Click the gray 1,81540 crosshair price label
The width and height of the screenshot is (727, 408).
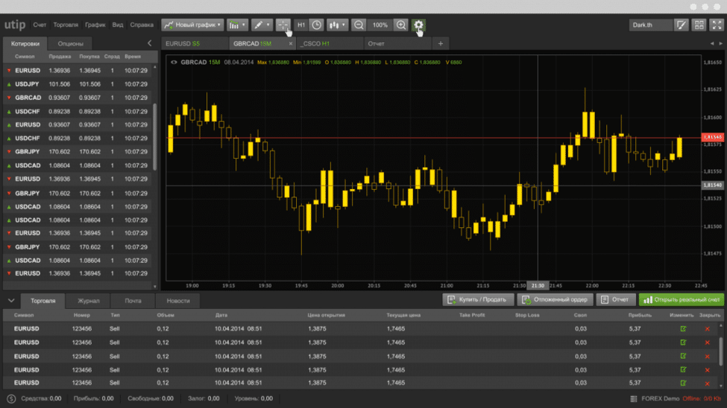(x=713, y=185)
